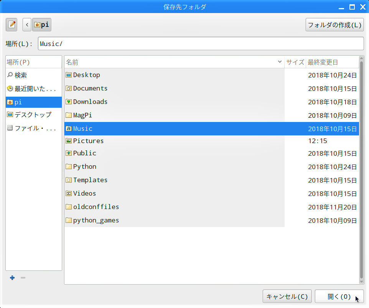The width and height of the screenshot is (369, 308).
Task: Toggle the type-a-path pencil icon button
Action: tap(12, 25)
